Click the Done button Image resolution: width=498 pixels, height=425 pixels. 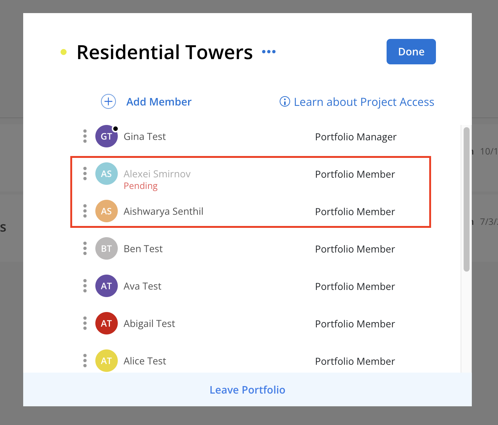tap(411, 52)
